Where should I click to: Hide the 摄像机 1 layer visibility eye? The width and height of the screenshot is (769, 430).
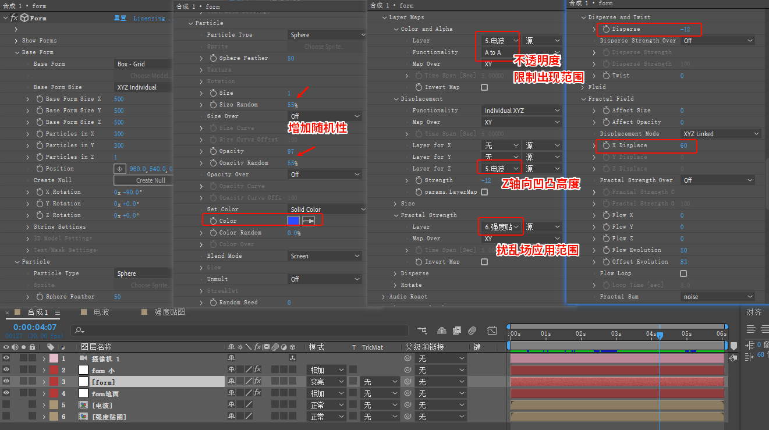6,358
